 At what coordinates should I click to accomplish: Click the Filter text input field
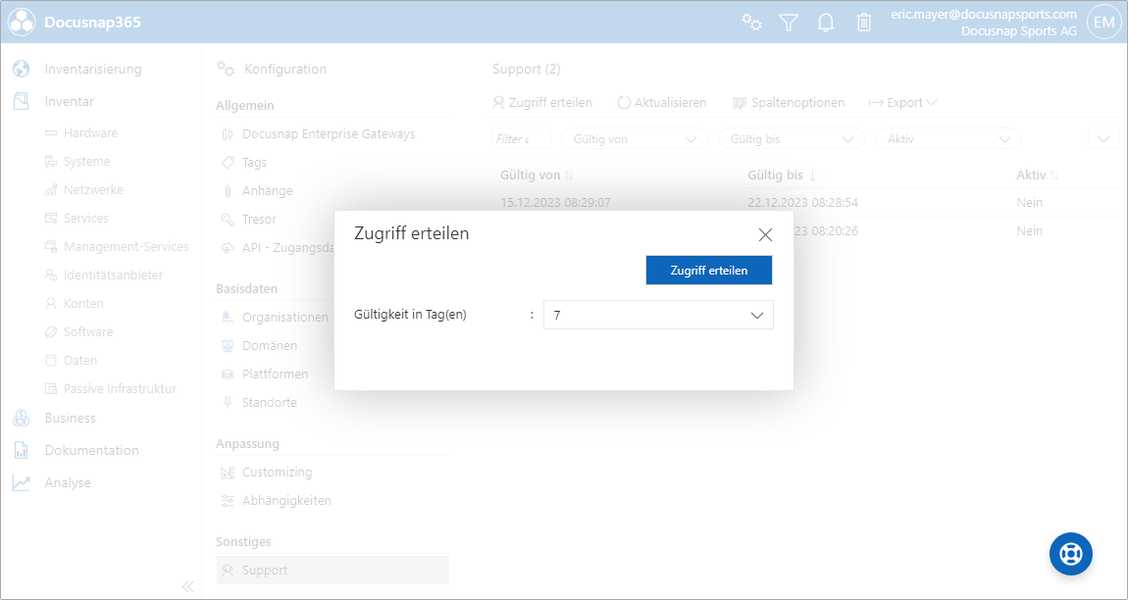(519, 139)
